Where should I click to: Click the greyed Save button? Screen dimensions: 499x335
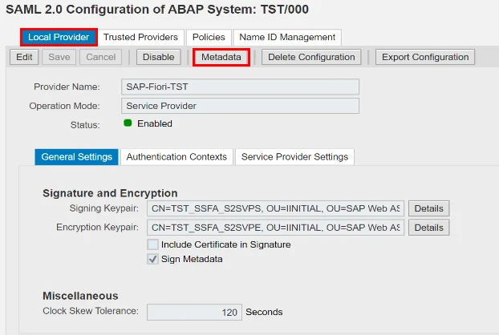pyautogui.click(x=59, y=57)
